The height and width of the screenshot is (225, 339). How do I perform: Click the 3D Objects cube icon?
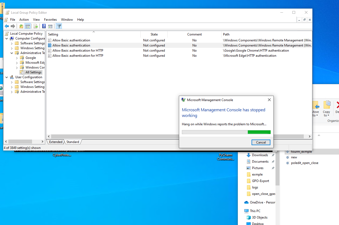pos(249,217)
